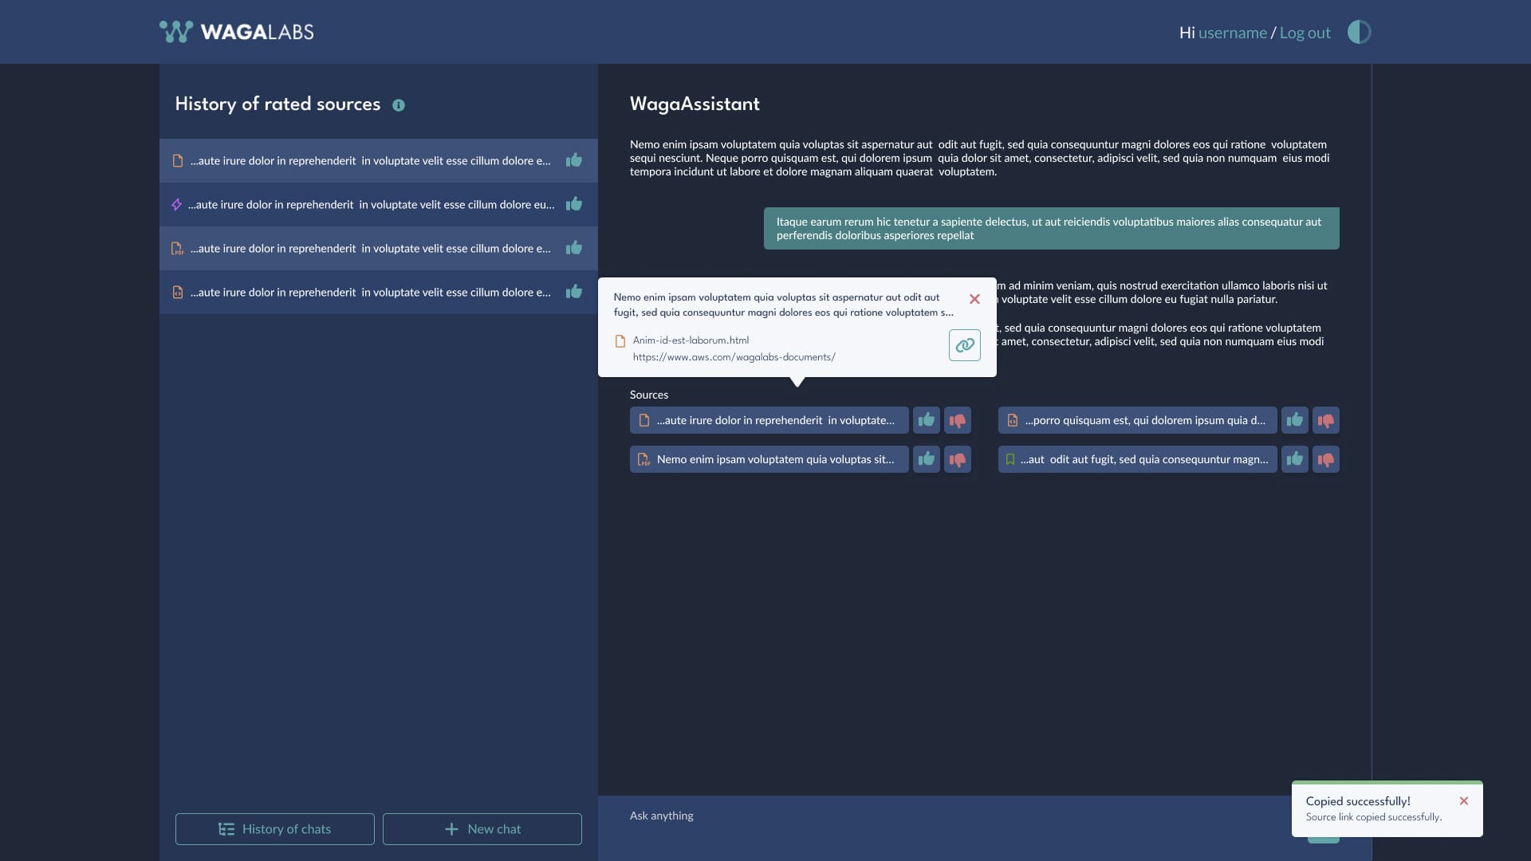Thumbs up the '...aute irure dolor' source
The height and width of the screenshot is (861, 1531).
[x=926, y=420]
